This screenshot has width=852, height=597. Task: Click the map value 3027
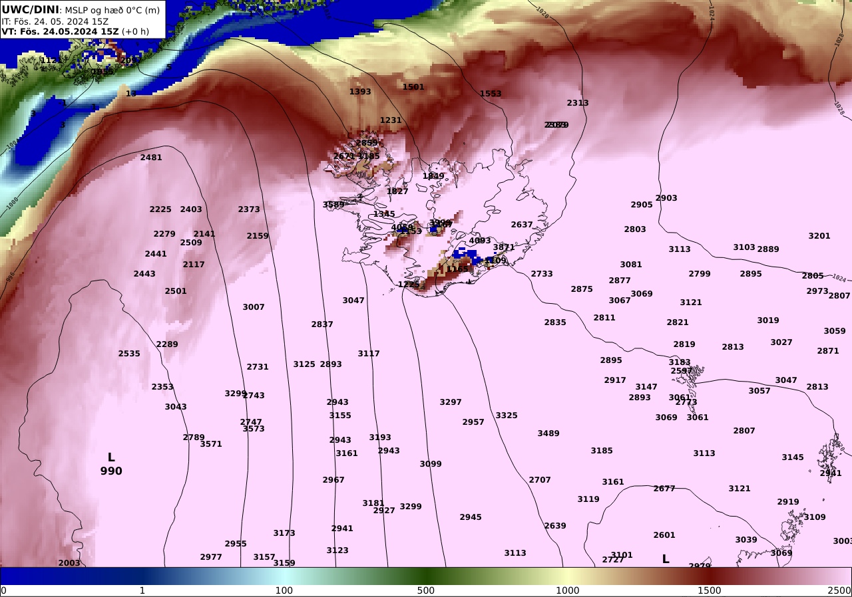coord(781,342)
